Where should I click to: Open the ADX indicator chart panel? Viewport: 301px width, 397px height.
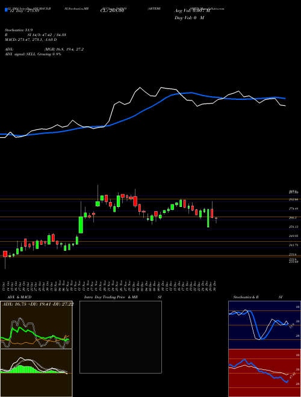click(x=36, y=325)
